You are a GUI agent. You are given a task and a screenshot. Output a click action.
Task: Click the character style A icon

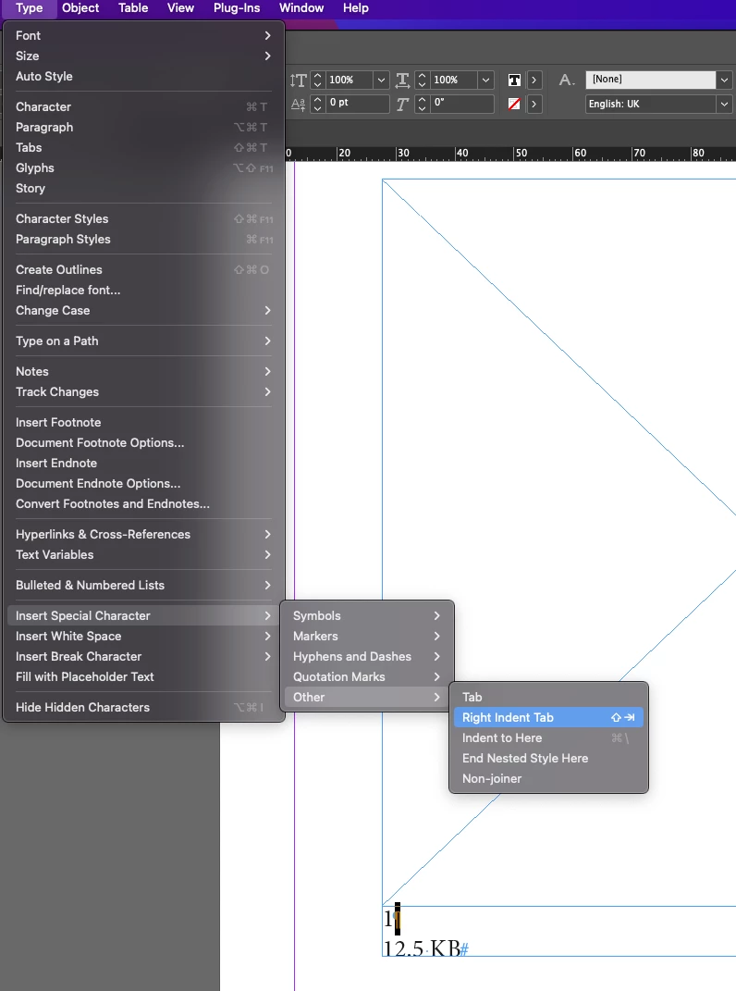(x=567, y=81)
